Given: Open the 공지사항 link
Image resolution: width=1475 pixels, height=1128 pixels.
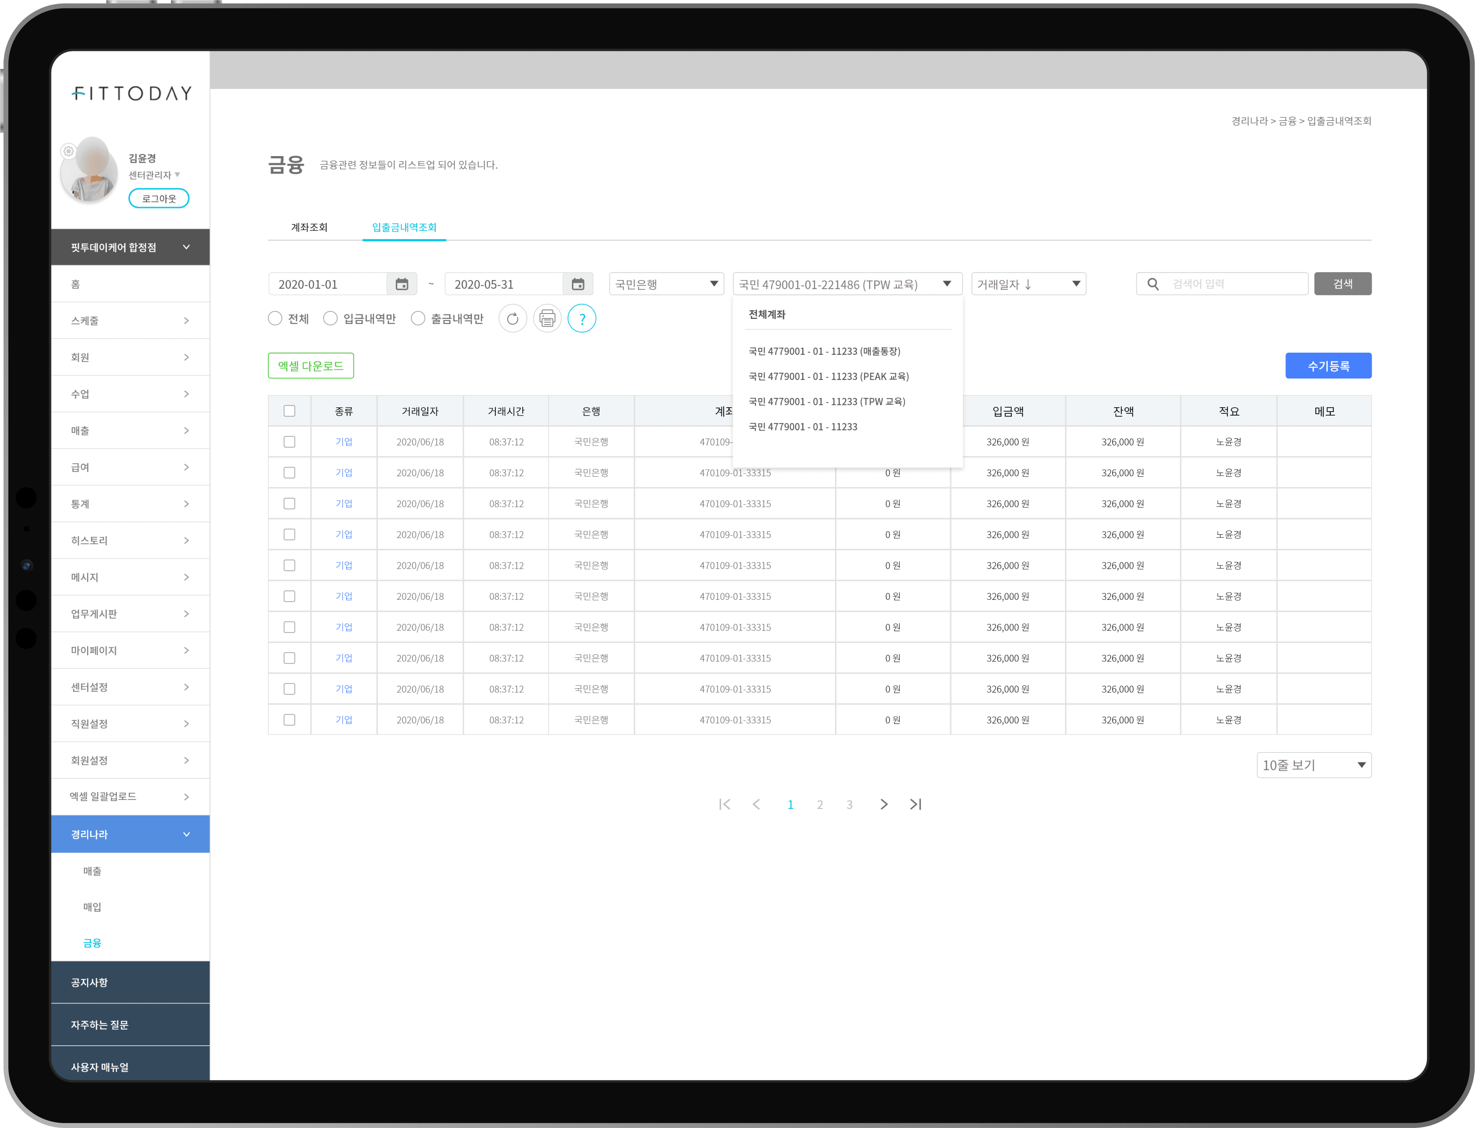Looking at the screenshot, I should [130, 982].
